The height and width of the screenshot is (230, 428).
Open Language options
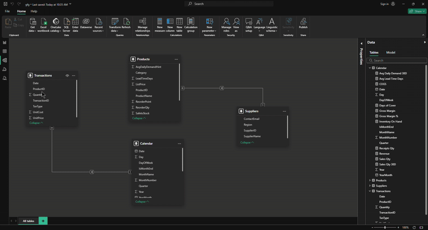pos(259,25)
